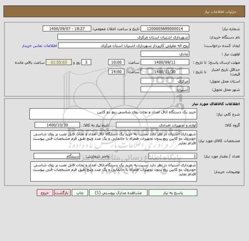Image resolution: width=249 pixels, height=241 pixels.
Task: Click the بازگشت back button
Action: (x=62, y=193)
